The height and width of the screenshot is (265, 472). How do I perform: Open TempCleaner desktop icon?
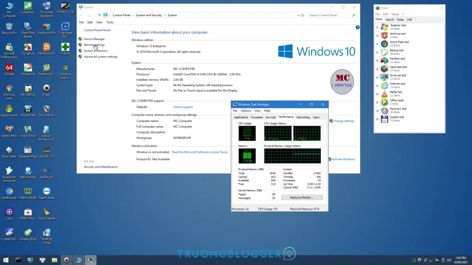coord(47,214)
